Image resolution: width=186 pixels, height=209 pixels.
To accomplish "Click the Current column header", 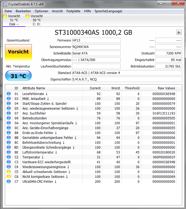I will tap(92, 88).
